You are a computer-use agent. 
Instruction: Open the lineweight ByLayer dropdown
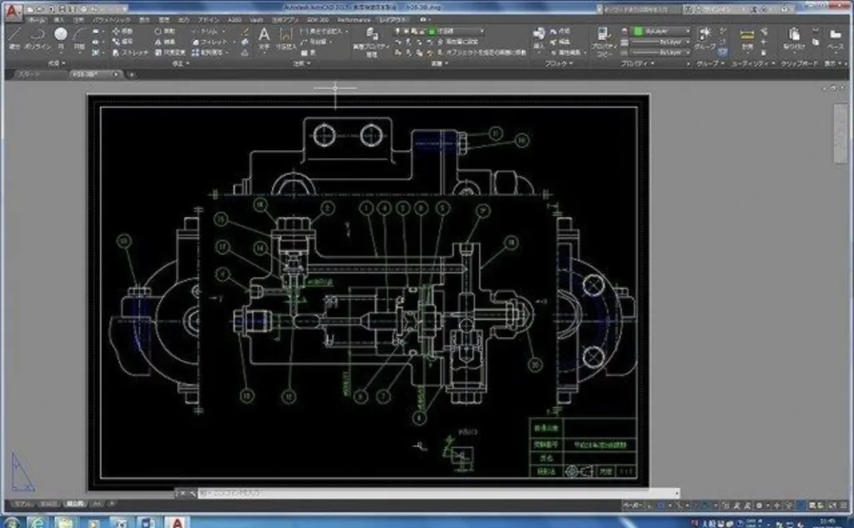click(x=661, y=42)
